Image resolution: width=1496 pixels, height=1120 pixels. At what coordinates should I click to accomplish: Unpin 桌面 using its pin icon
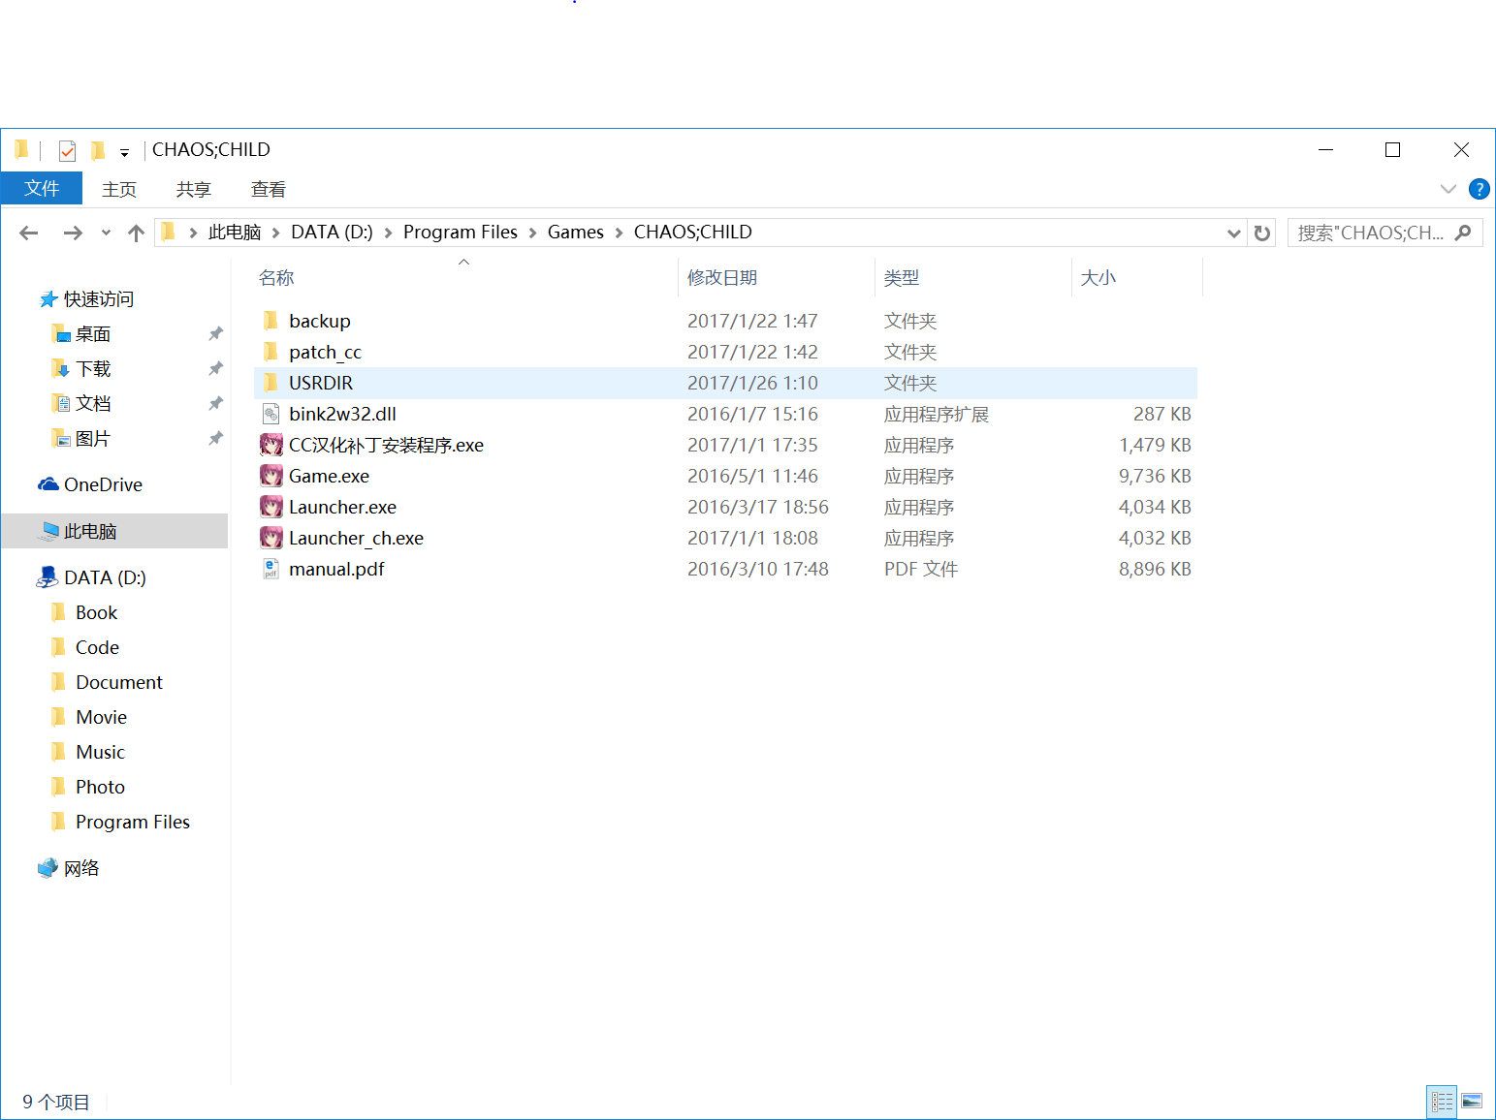(x=215, y=334)
